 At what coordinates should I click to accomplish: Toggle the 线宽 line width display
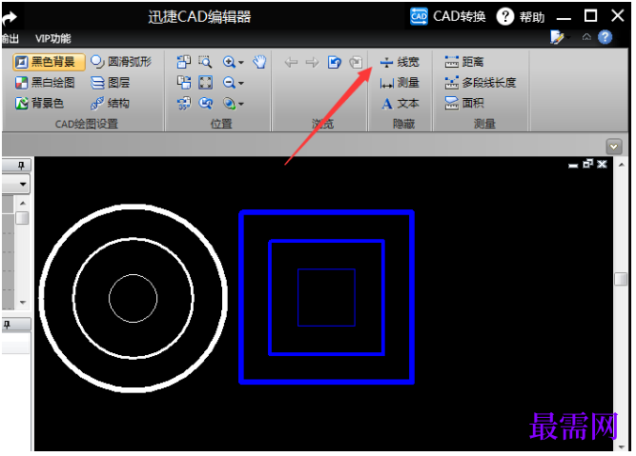coord(400,62)
